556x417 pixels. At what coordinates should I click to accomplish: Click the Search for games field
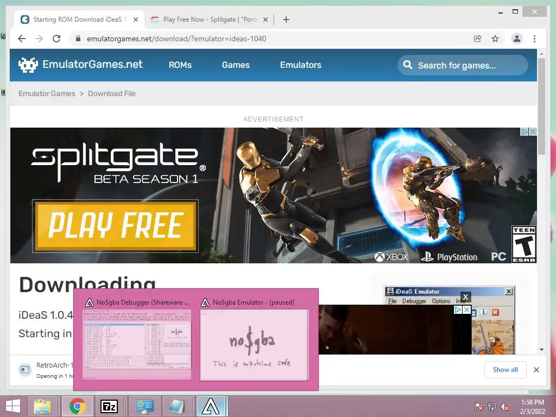[463, 65]
